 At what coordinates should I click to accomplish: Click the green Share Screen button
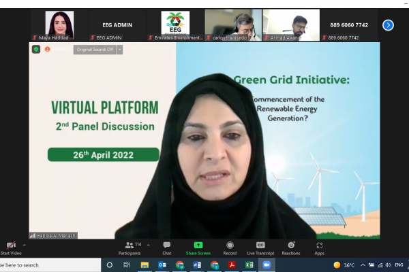[x=198, y=248]
